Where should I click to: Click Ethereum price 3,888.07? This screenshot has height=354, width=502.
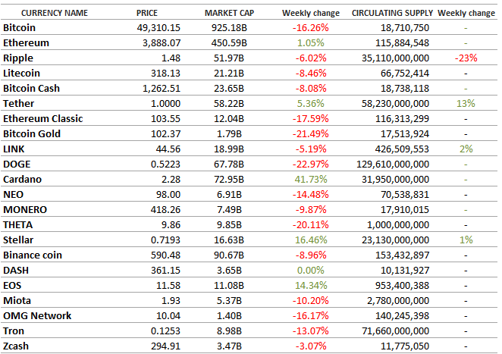(162, 43)
